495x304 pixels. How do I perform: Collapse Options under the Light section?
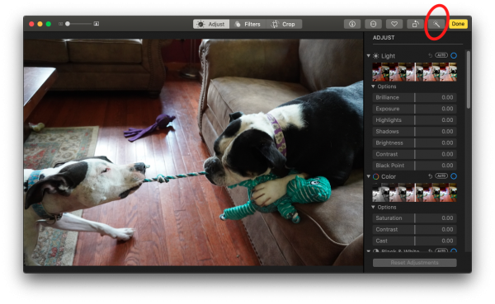[x=373, y=86]
